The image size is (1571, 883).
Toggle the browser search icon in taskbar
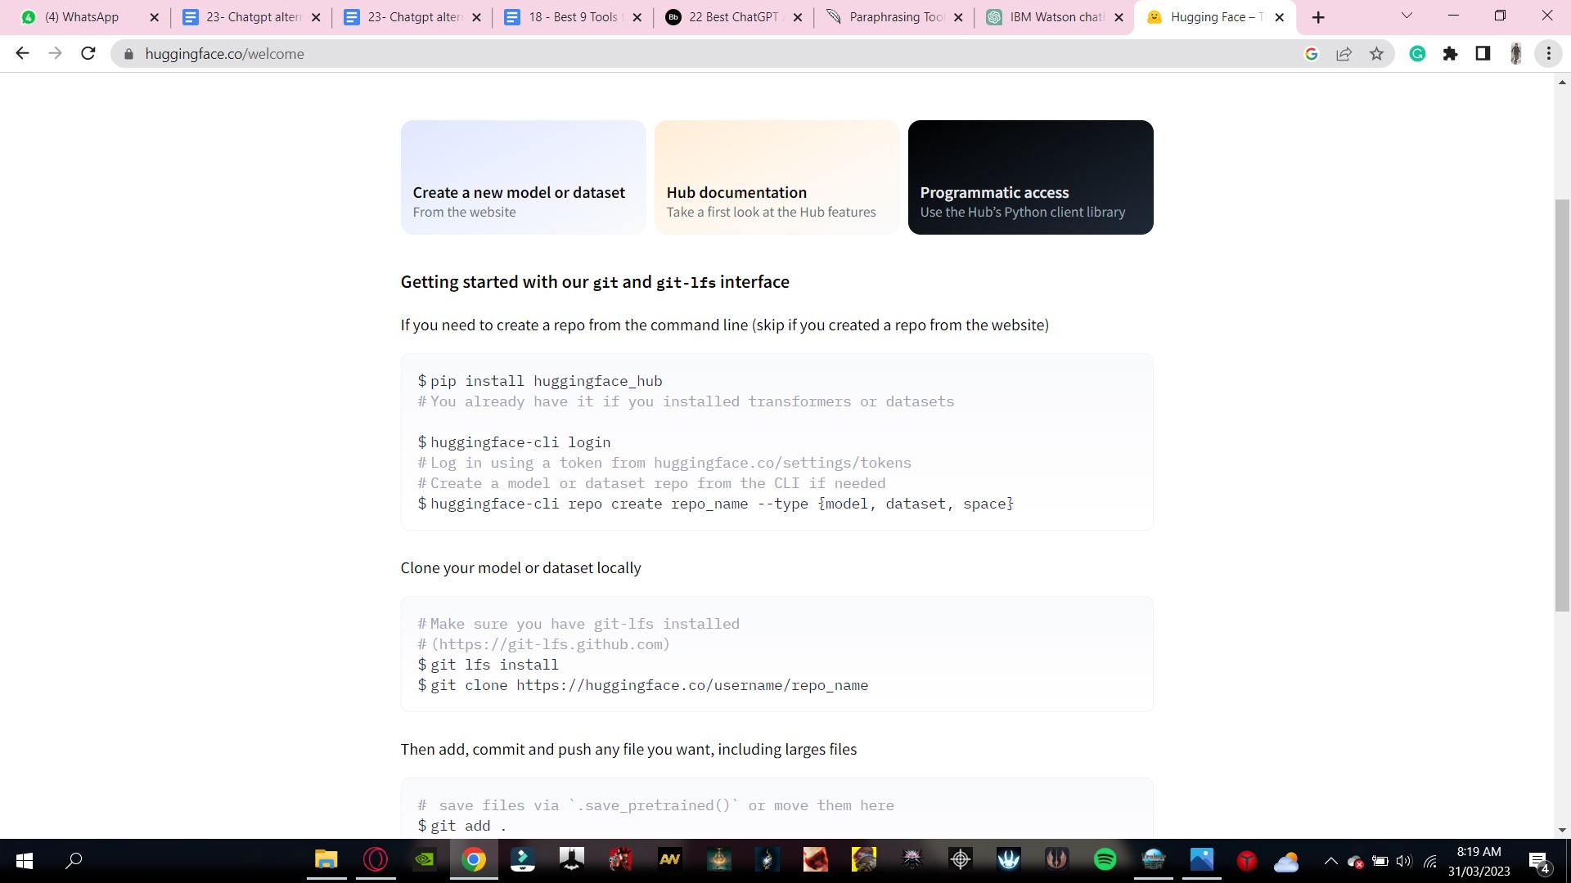(x=72, y=860)
